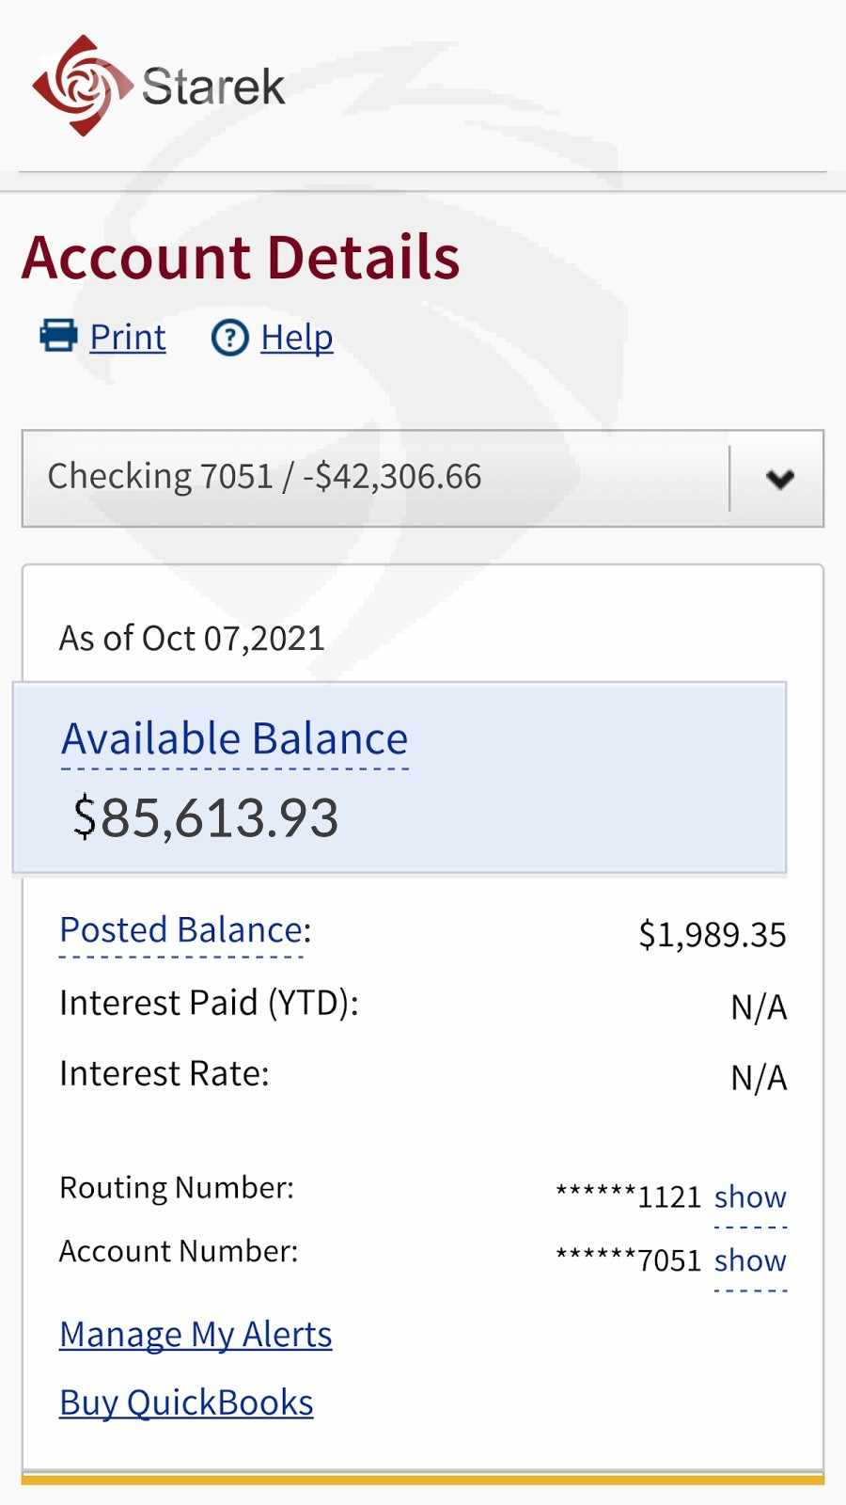
Task: Open the Help link
Action: [x=296, y=338]
